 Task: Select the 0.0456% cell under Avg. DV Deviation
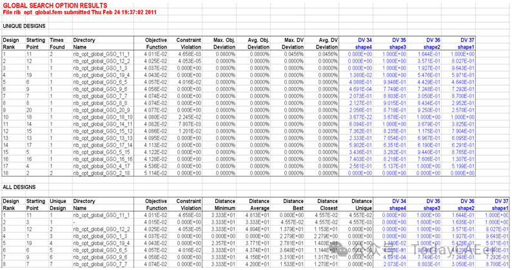pyautogui.click(x=328, y=54)
